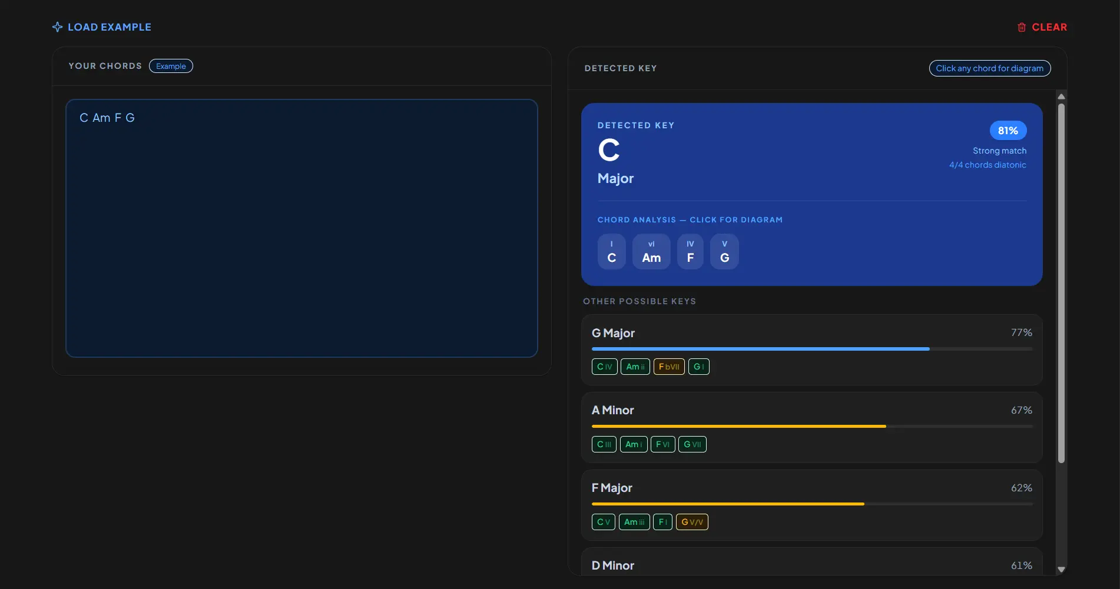1120x589 pixels.
Task: Click the C V chip under F Major
Action: pyautogui.click(x=603, y=522)
